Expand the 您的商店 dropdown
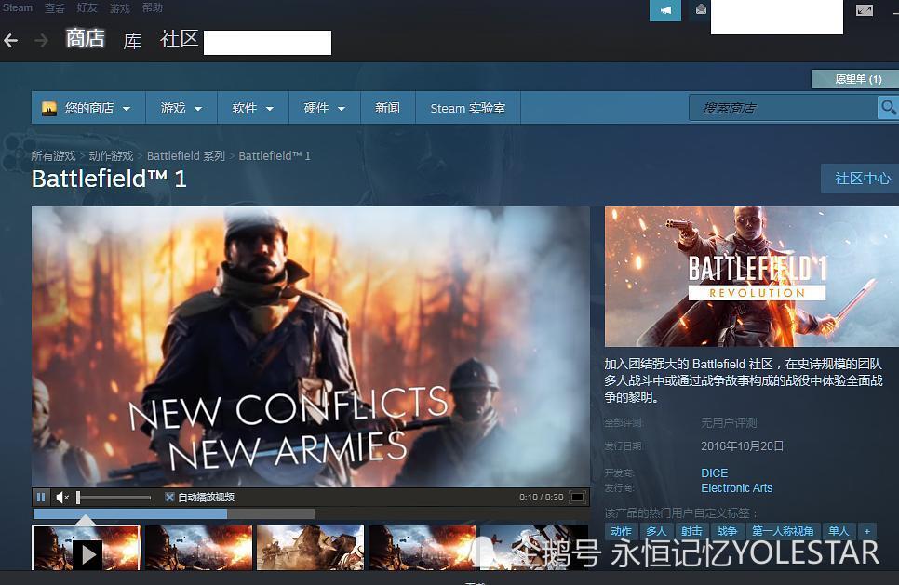The height and width of the screenshot is (585, 899). 87,108
